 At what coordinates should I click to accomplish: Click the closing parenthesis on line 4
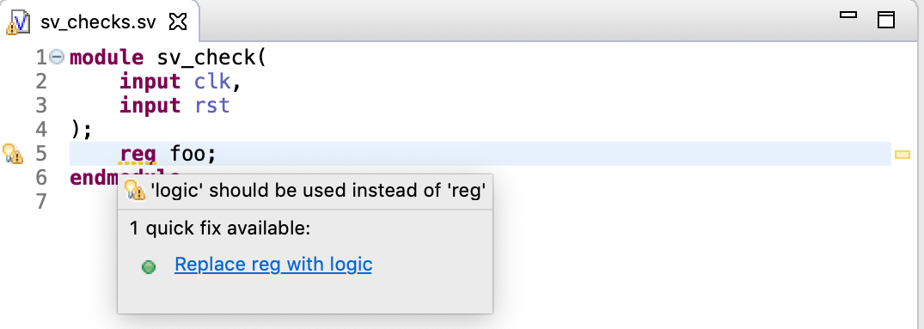click(76, 130)
